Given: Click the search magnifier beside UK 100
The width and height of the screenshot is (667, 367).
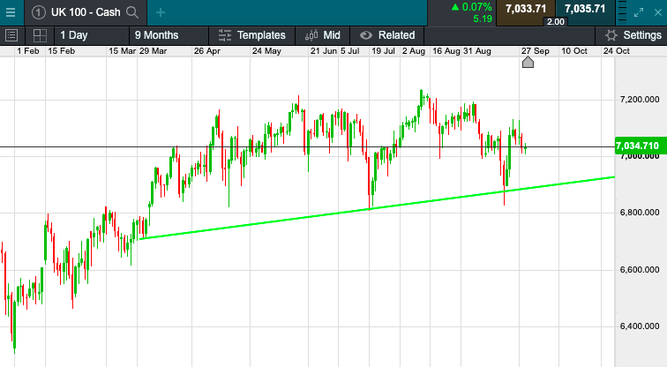Looking at the screenshot, I should click(x=132, y=11).
